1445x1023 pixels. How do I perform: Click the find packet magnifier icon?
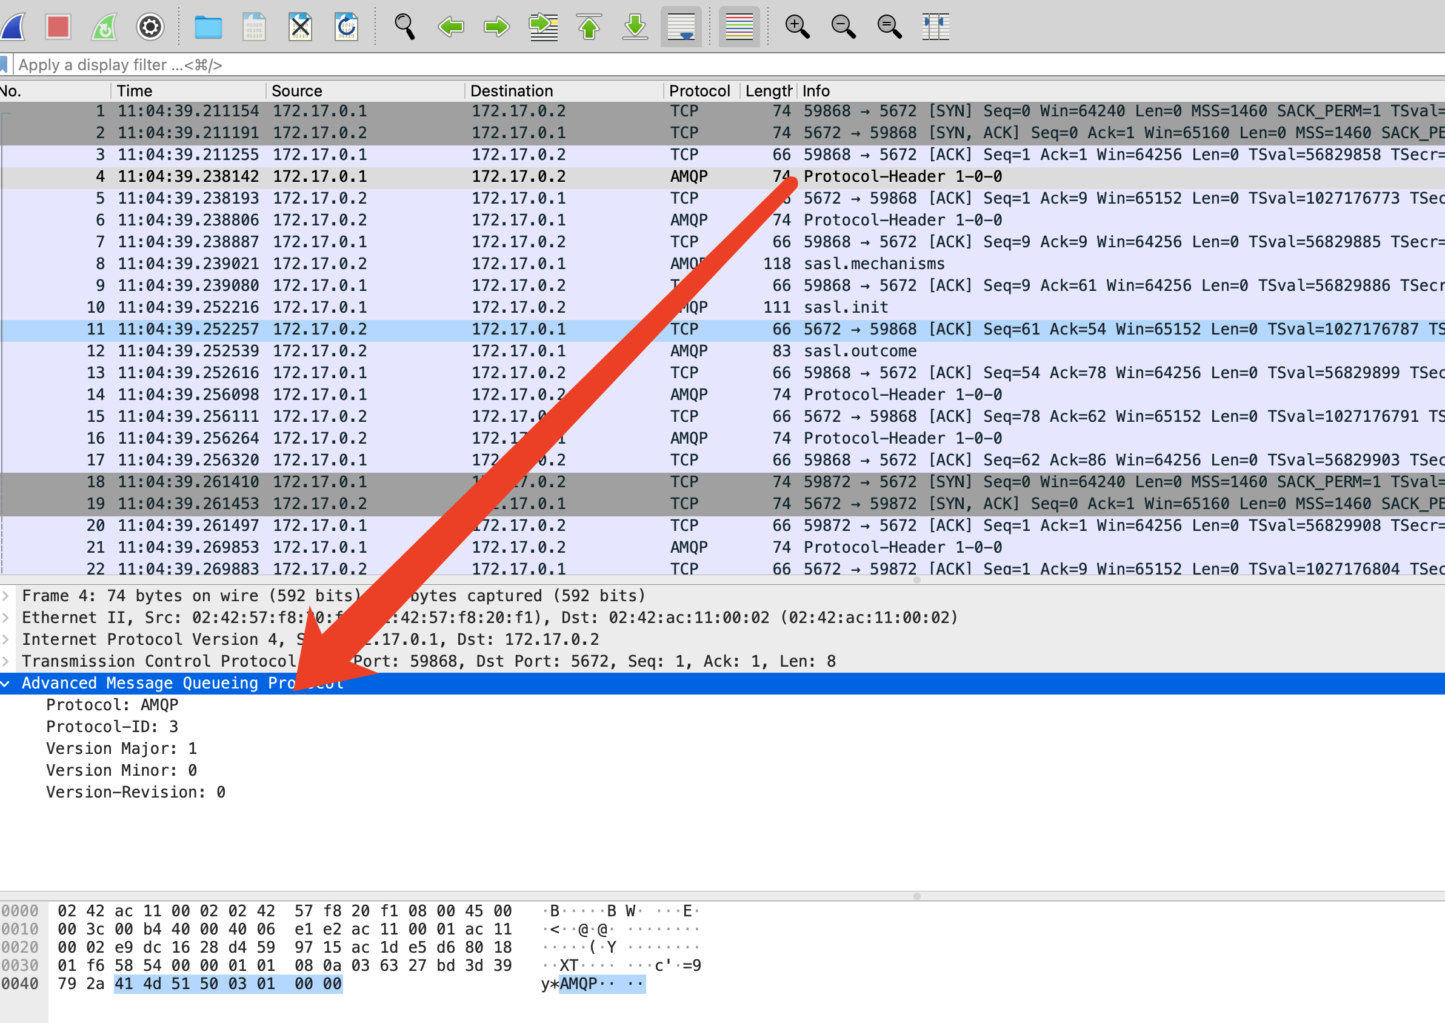pyautogui.click(x=404, y=27)
